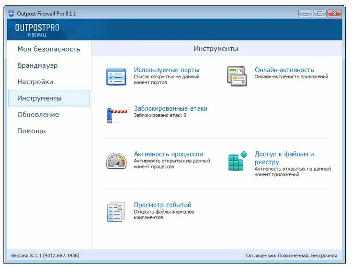Open the Используемые порты link

point(167,70)
